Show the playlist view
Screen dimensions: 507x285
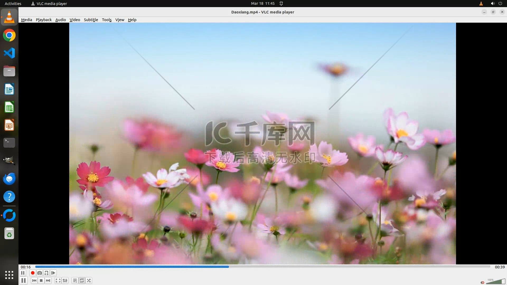tap(75, 281)
